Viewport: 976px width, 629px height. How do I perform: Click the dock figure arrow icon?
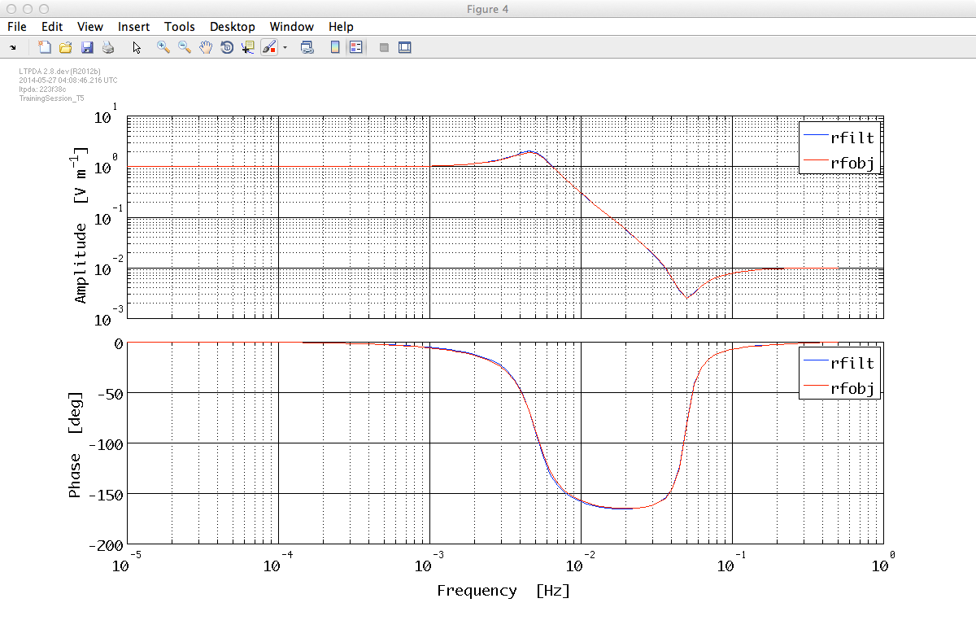click(x=12, y=47)
